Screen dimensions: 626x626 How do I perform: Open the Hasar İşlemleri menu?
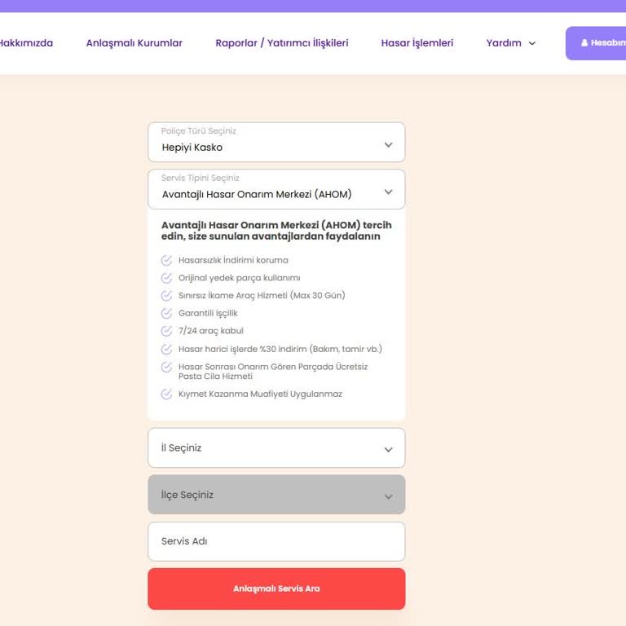tap(417, 43)
